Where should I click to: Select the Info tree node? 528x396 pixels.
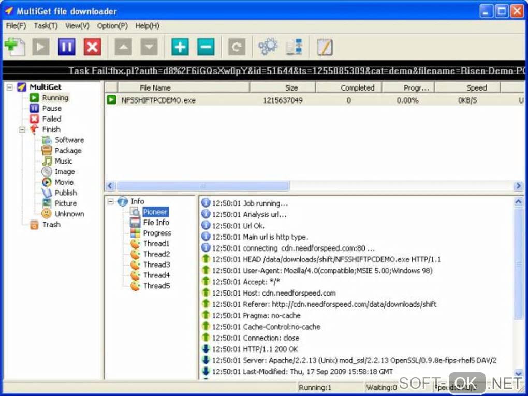point(137,201)
